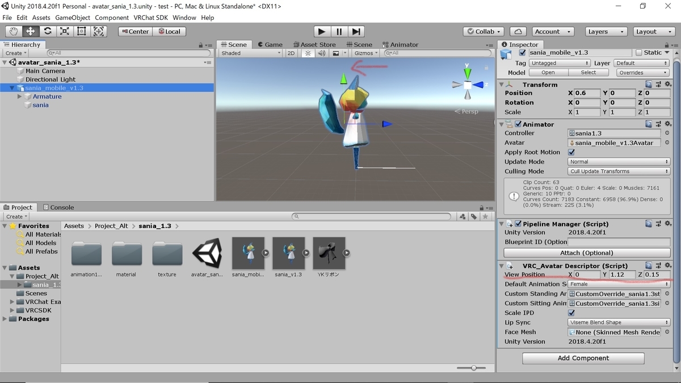This screenshot has width=681, height=383.
Task: Open Lip Sync dropdown
Action: [x=619, y=322]
